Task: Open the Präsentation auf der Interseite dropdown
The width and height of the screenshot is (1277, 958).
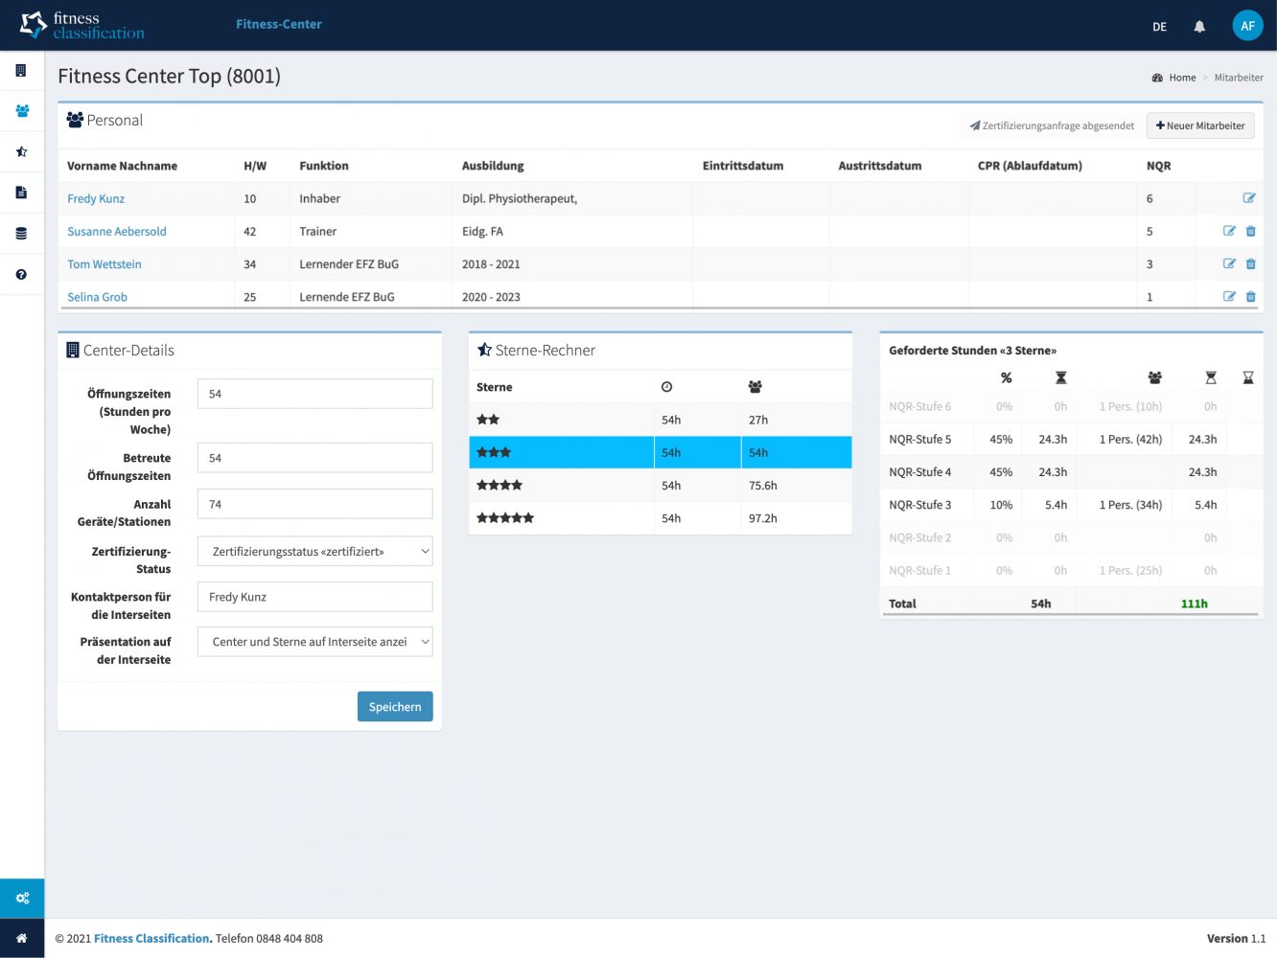Action: 315,642
